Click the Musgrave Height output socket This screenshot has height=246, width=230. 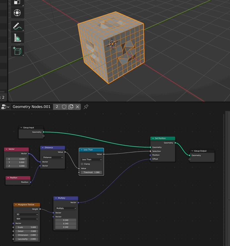pos(40,209)
